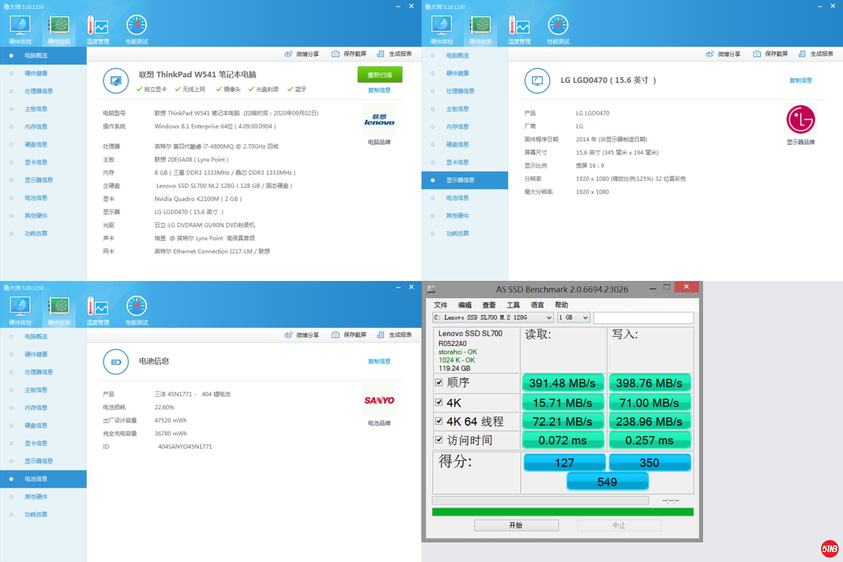Open 温度管理 in the bottom-left battery window

[x=98, y=311]
